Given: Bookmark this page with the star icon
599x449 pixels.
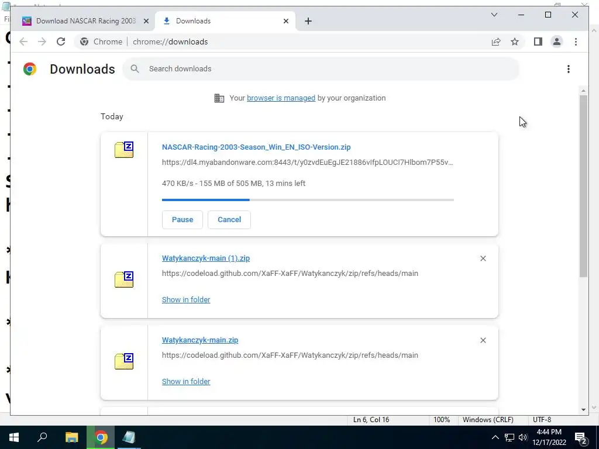Looking at the screenshot, I should [515, 42].
